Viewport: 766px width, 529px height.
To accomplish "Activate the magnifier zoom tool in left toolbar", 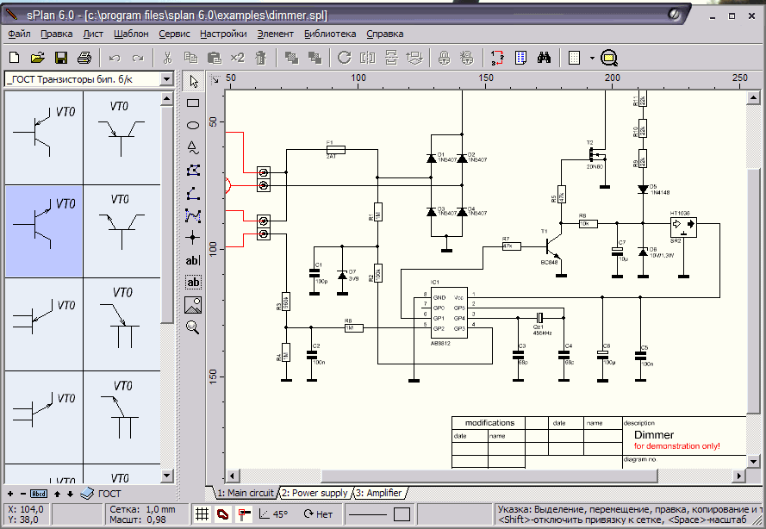I will (193, 327).
